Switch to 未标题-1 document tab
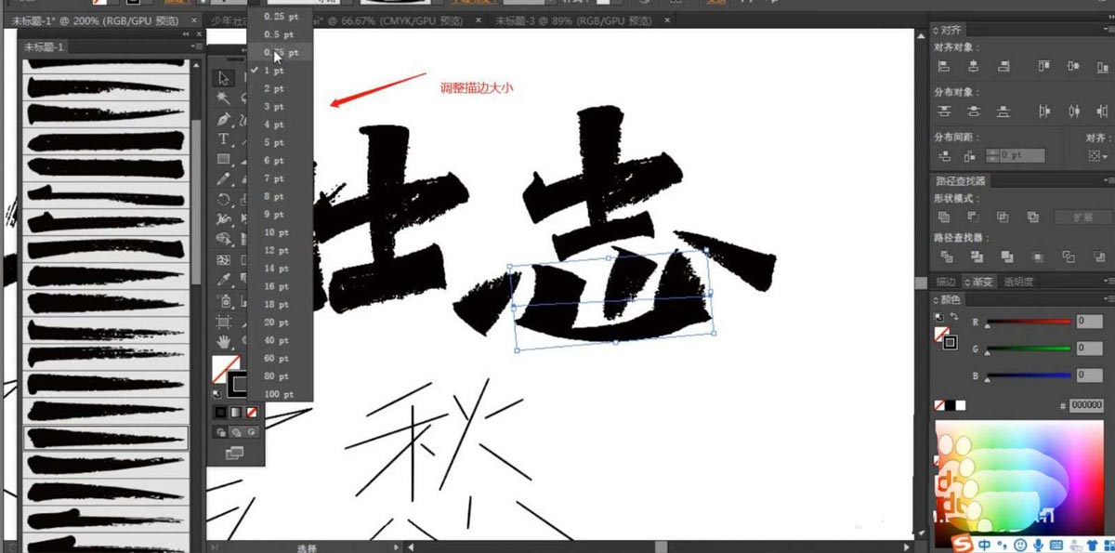Screen dimensions: 1115x553 pyautogui.click(x=104, y=19)
